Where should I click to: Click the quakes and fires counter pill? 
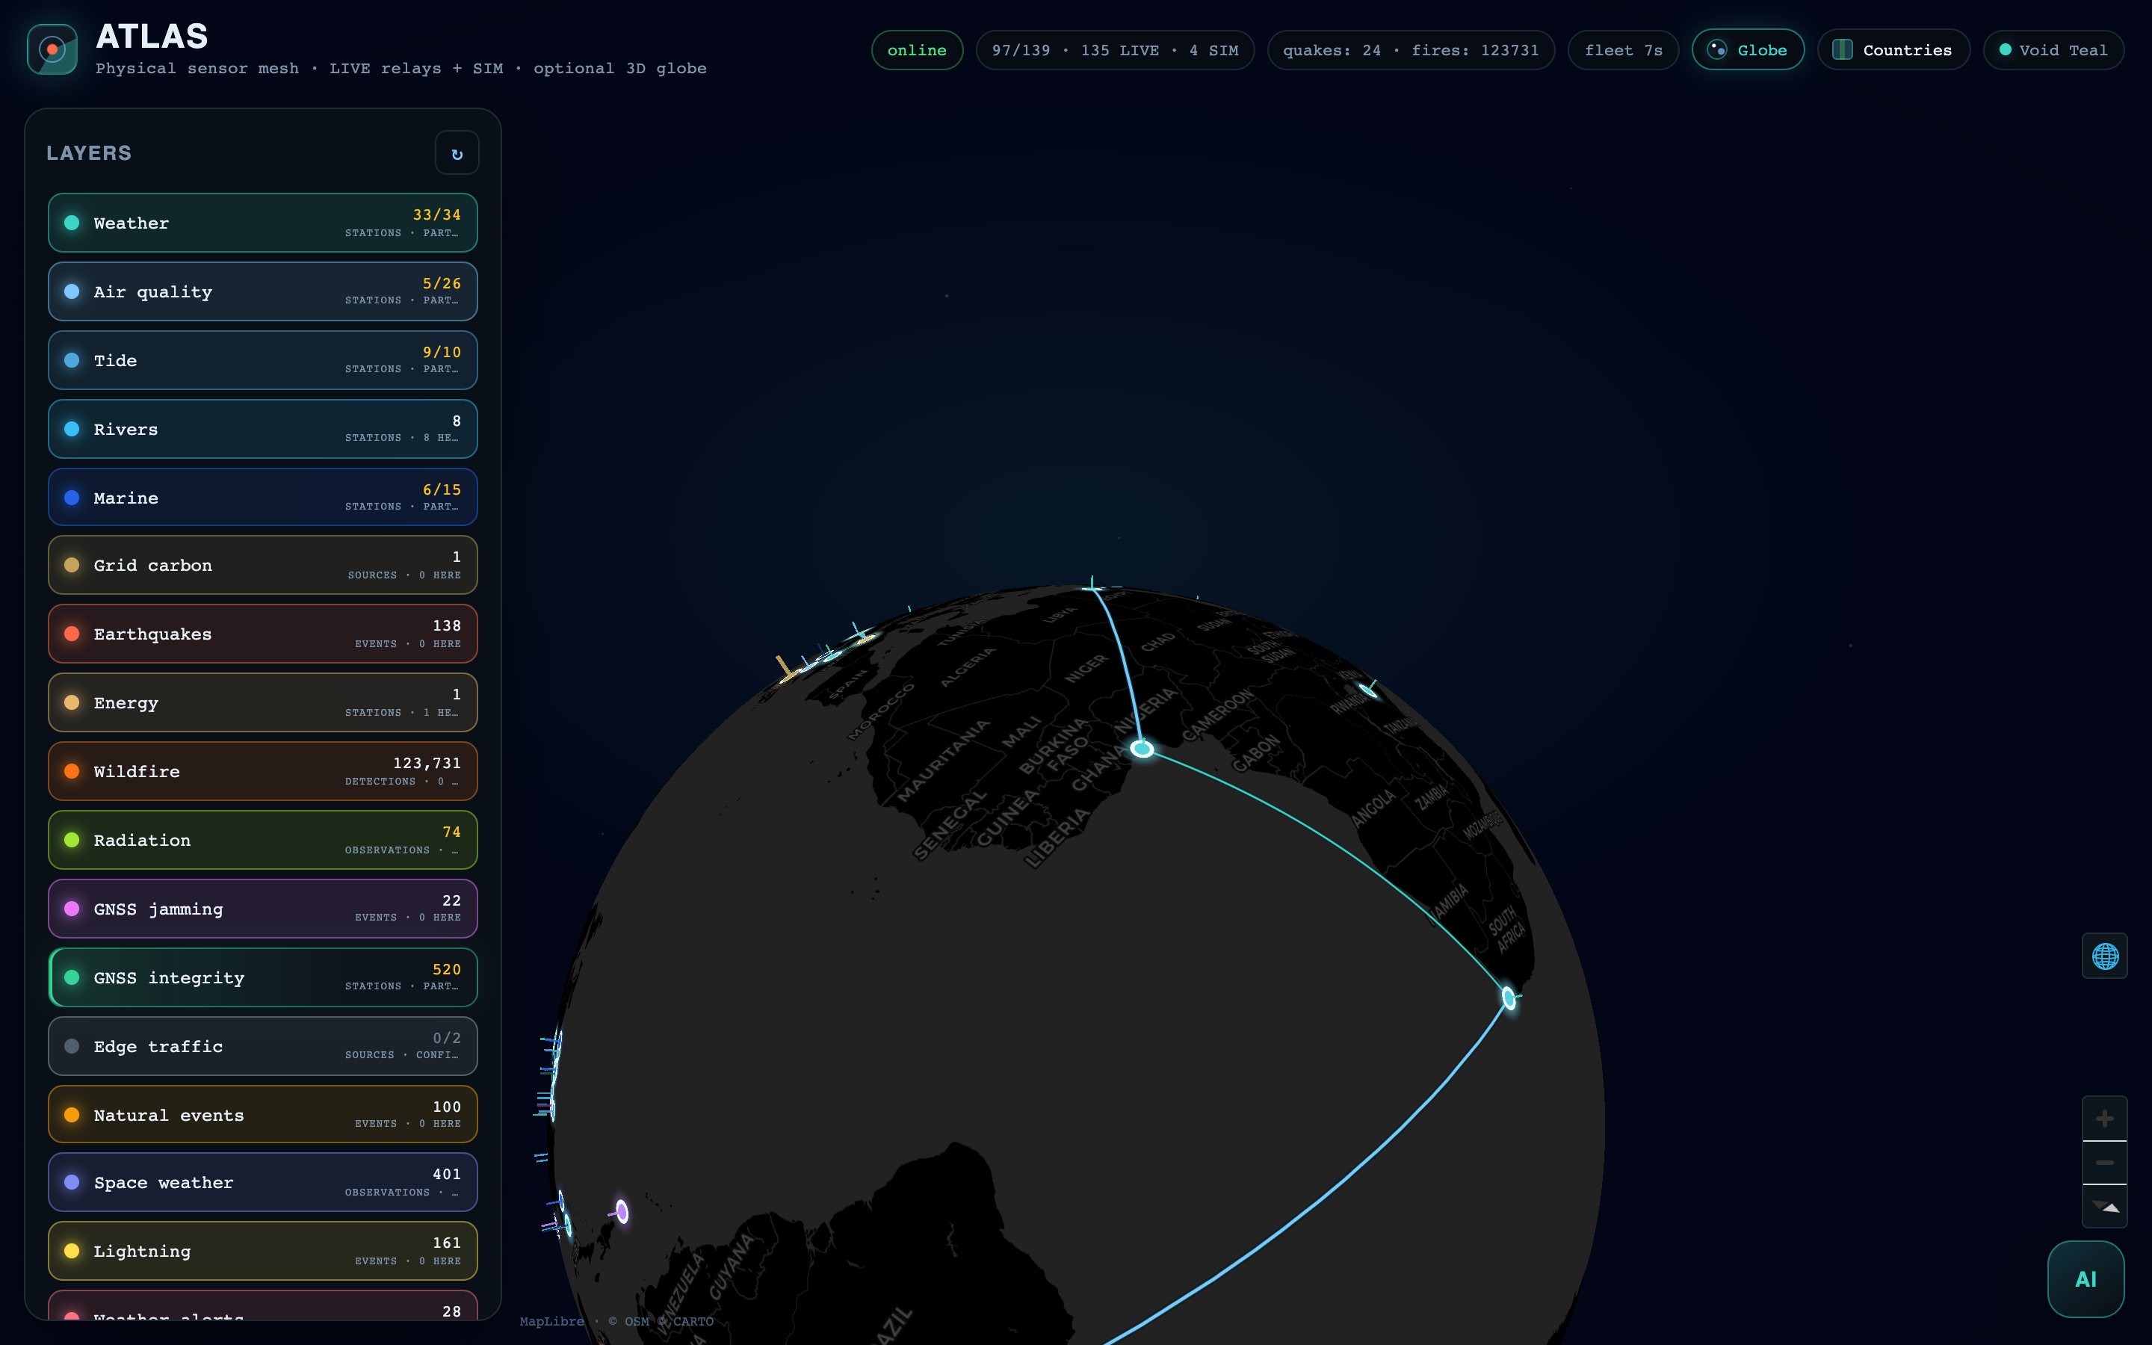pyautogui.click(x=1410, y=50)
